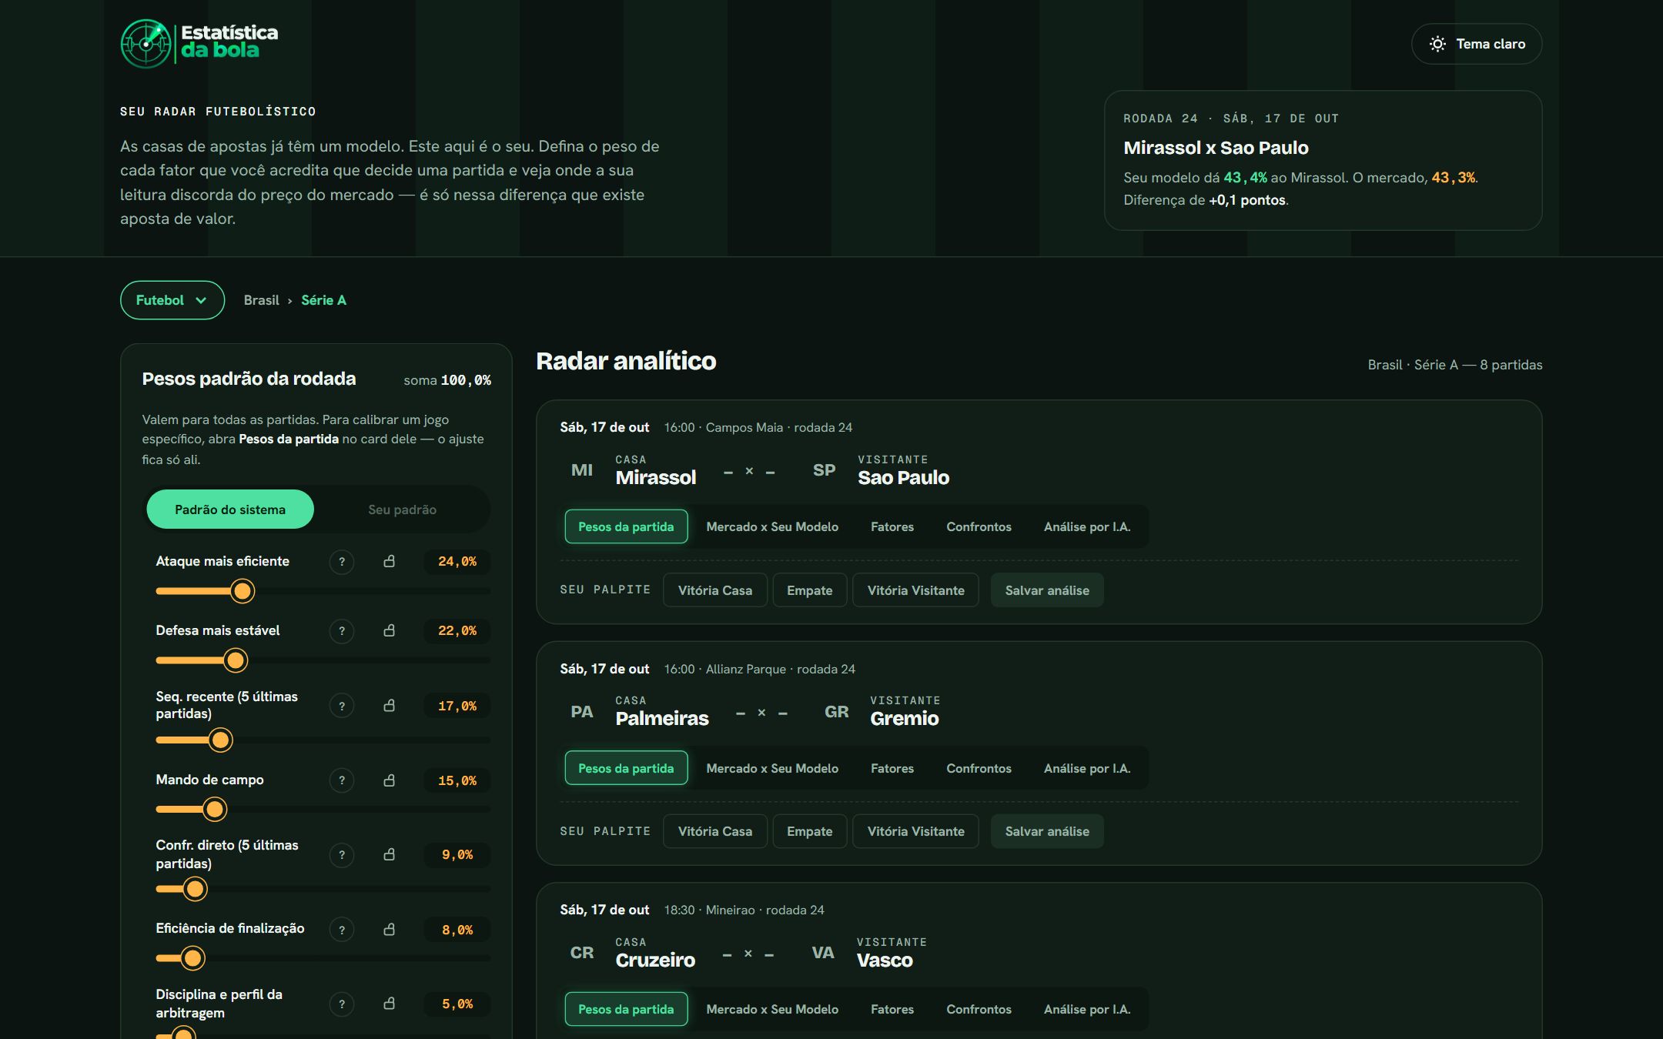Viewport: 1663px width, 1039px height.
Task: Open Série A breadcrumb
Action: 323,300
